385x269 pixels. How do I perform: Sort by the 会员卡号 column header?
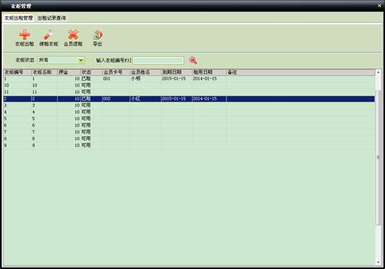click(116, 72)
